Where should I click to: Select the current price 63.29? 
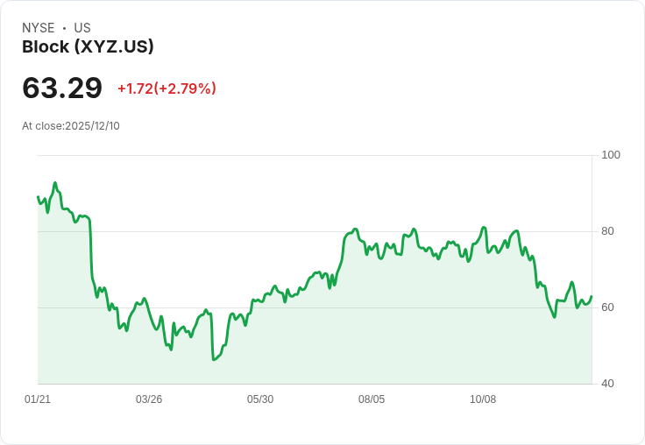click(x=61, y=88)
